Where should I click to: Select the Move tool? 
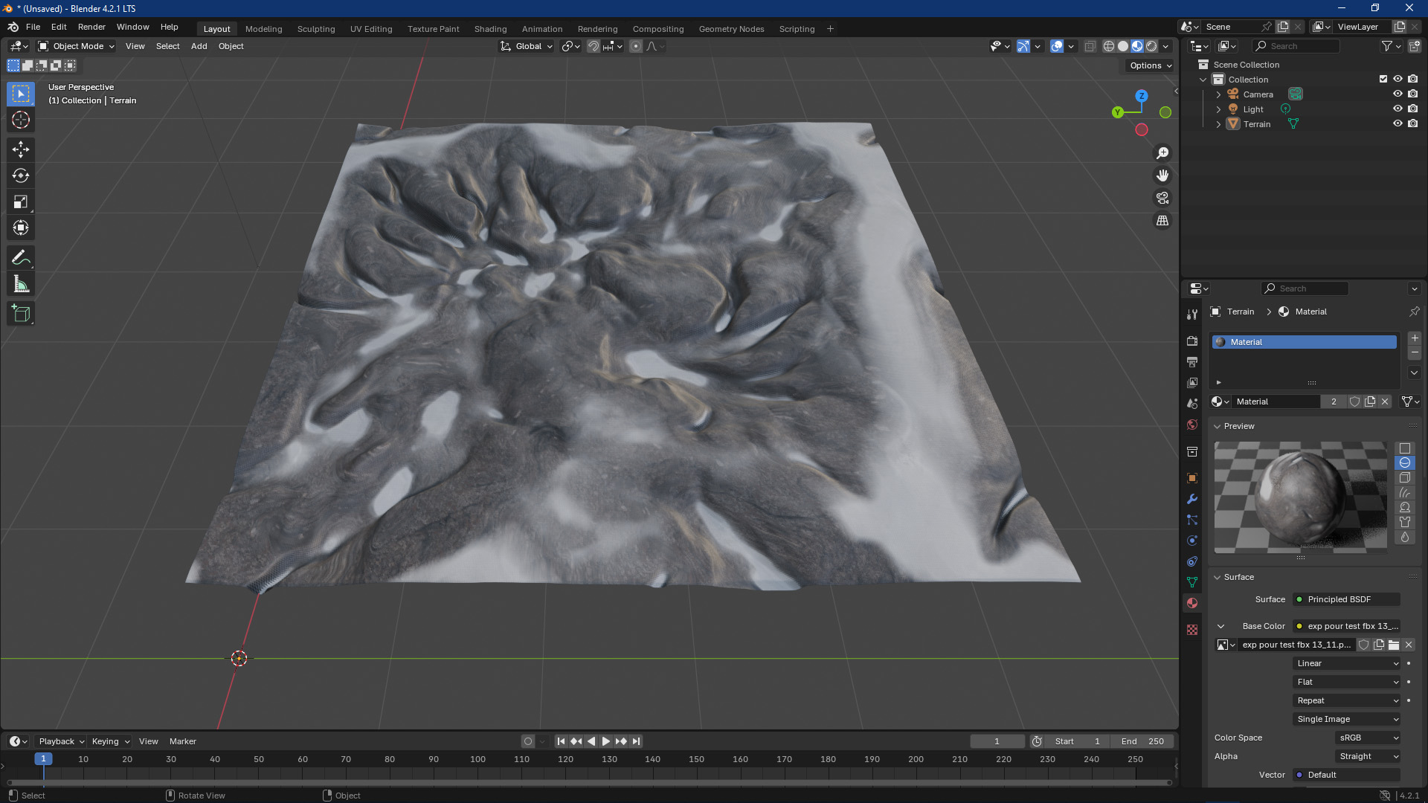21,149
